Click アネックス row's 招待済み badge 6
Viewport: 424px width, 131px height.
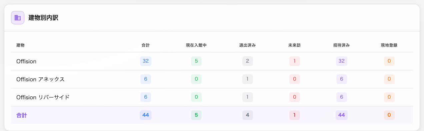(x=341, y=79)
